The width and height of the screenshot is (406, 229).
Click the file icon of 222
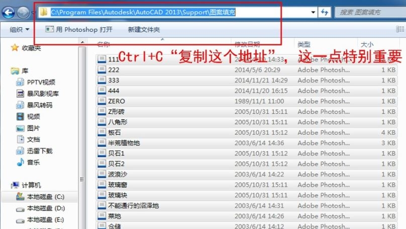102,69
